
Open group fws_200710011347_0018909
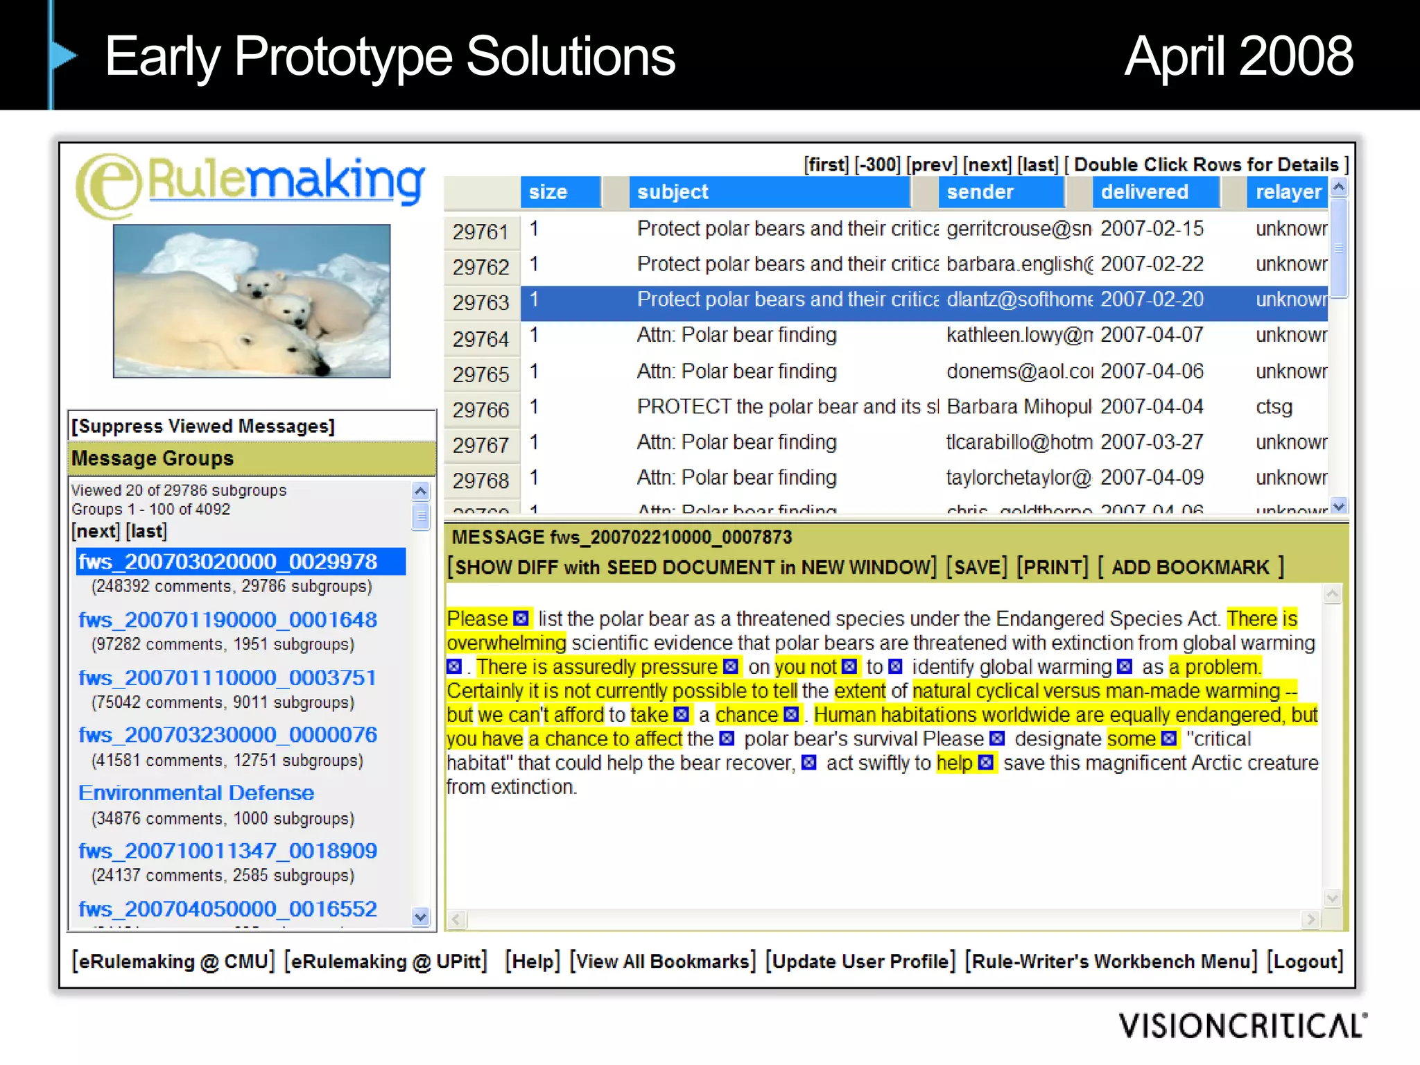click(228, 851)
